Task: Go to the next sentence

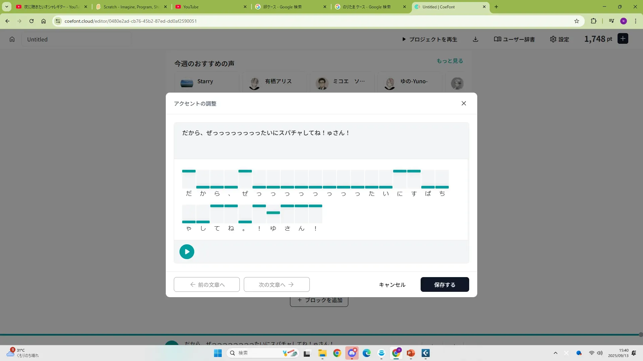Action: point(277,284)
